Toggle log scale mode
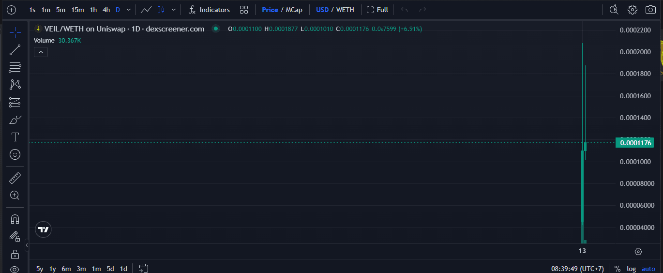The height and width of the screenshot is (273, 663). [632, 269]
